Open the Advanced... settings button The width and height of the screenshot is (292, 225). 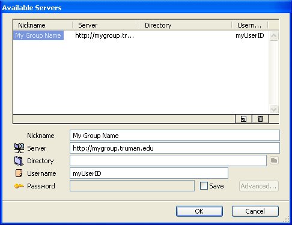point(259,186)
